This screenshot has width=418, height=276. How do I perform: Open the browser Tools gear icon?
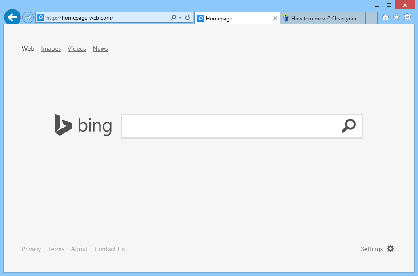point(407,17)
